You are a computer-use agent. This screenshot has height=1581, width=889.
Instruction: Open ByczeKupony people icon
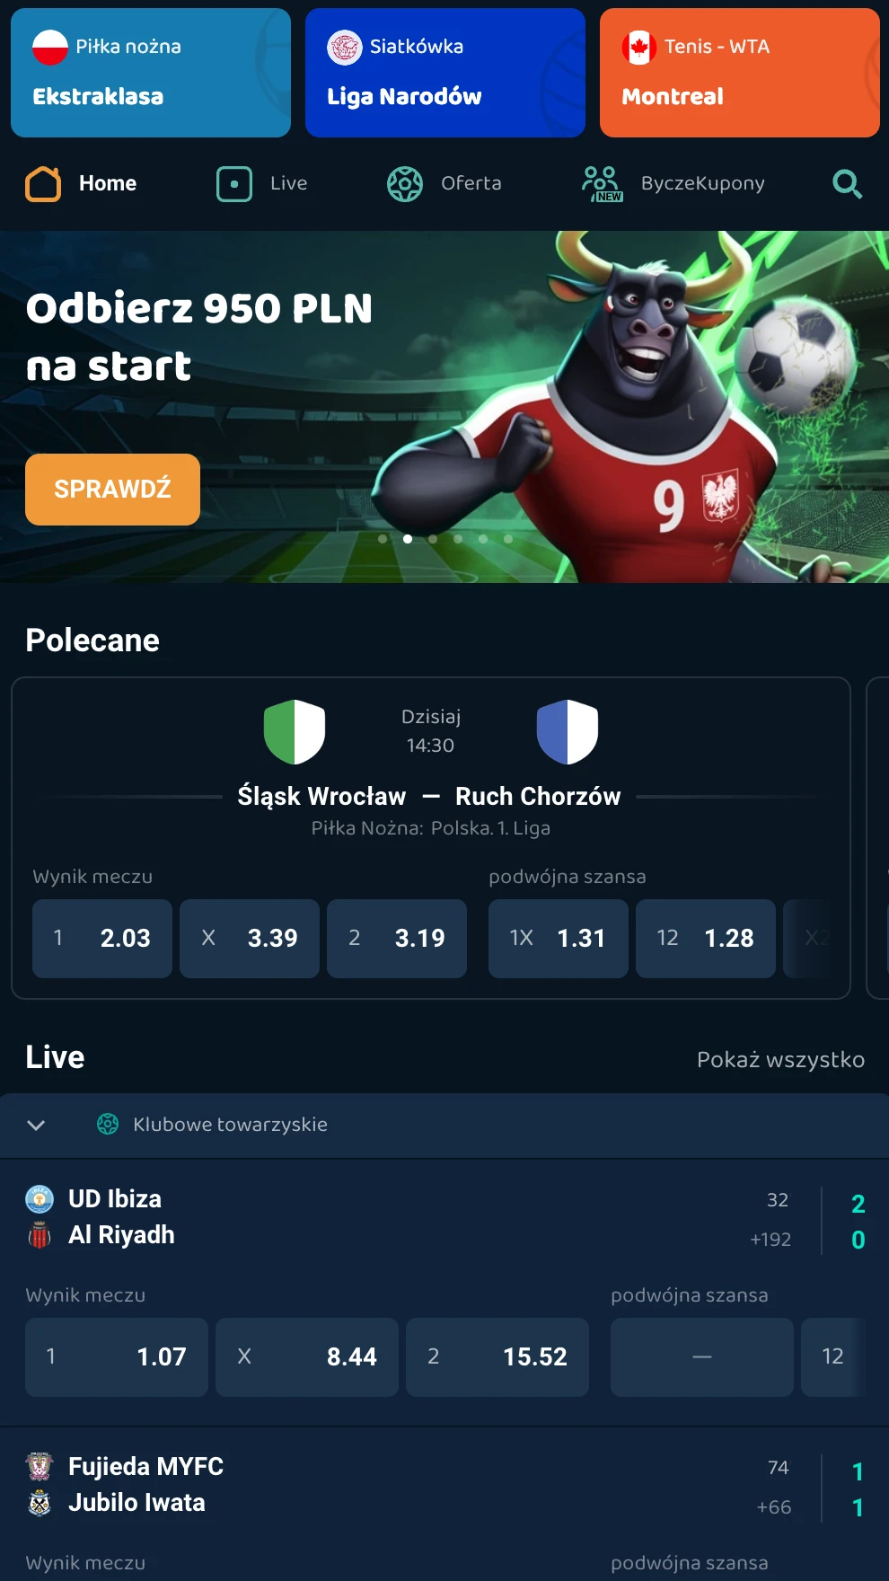pos(603,184)
